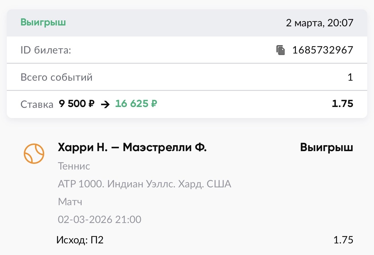Open the Харри Н. — Маэстрелли Ф. match

click(132, 147)
